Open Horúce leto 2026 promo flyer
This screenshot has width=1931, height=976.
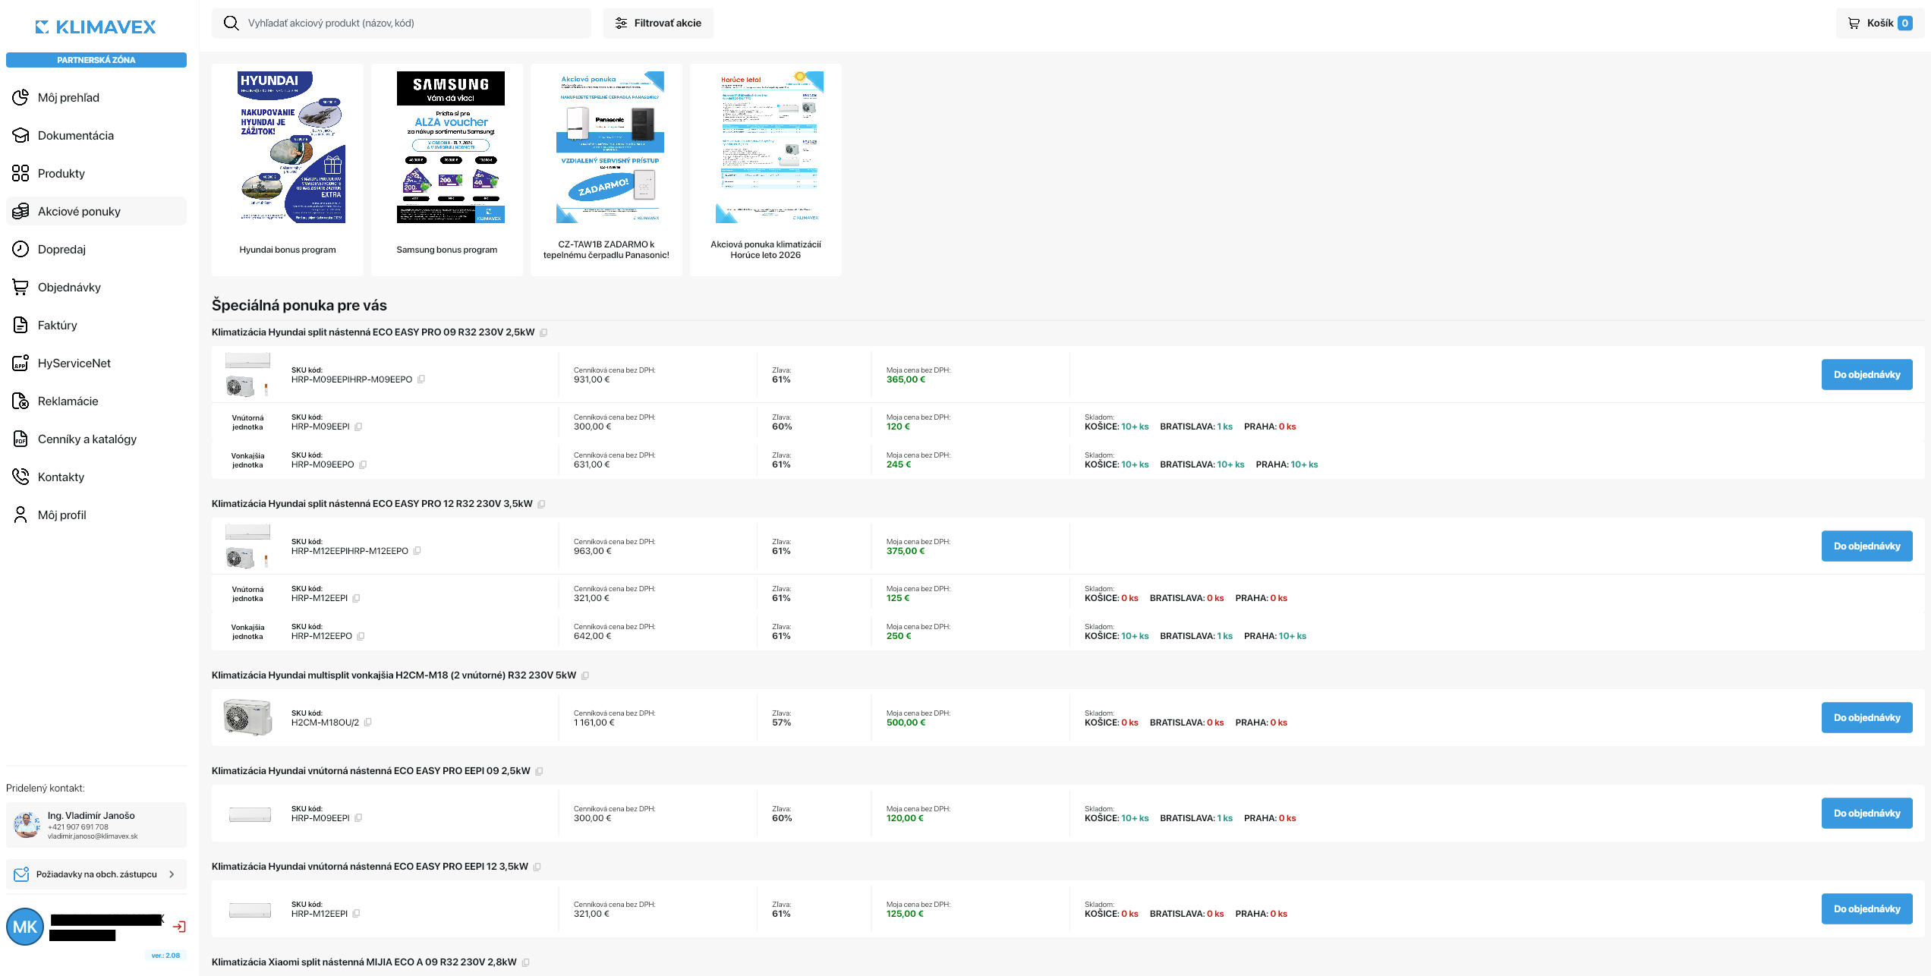tap(766, 170)
